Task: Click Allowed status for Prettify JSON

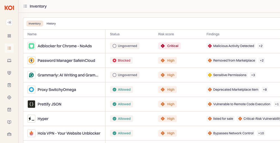Action: [x=121, y=104]
